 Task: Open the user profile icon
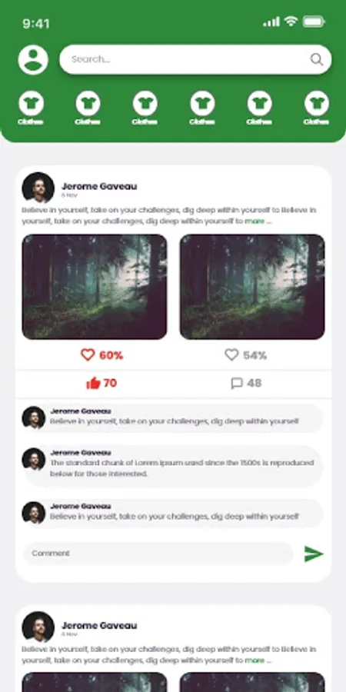(x=33, y=59)
